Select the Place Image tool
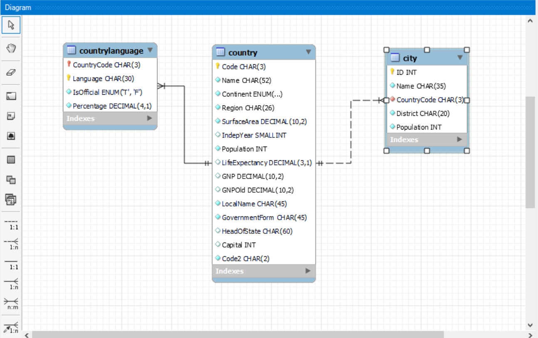The image size is (538, 338). tap(11, 136)
